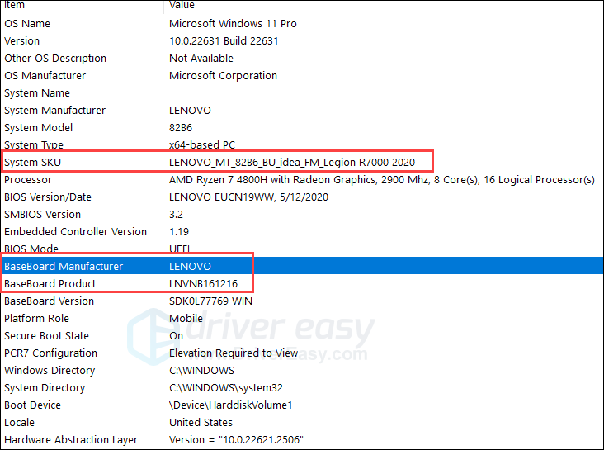Select the OS Name row label
Screen dimensions: 604x450
27,23
